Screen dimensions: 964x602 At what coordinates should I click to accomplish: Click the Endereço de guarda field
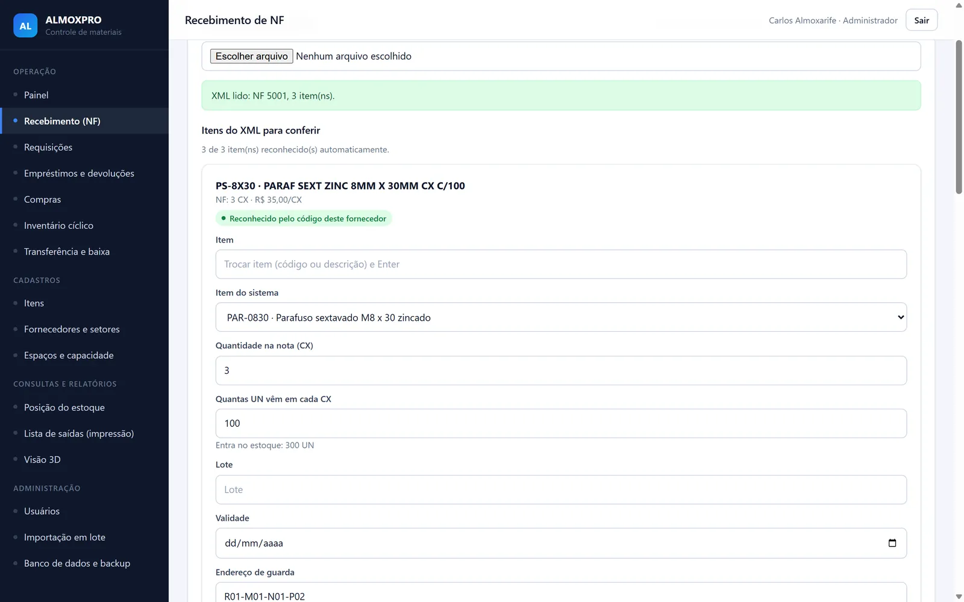(x=561, y=592)
